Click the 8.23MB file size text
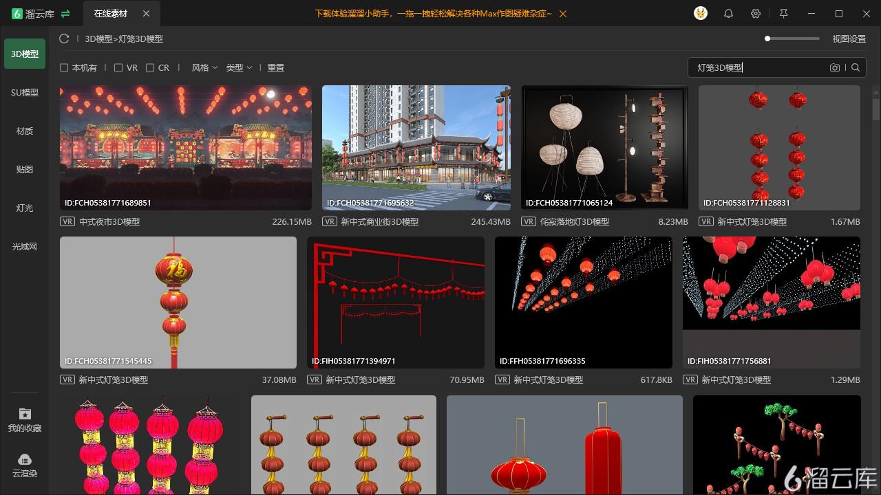Image resolution: width=881 pixels, height=495 pixels. click(x=673, y=221)
